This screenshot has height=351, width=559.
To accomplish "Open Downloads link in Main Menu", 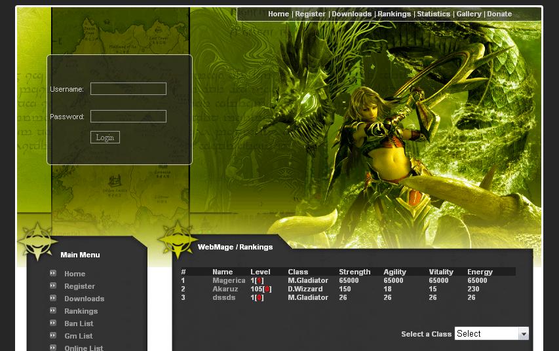I will tap(85, 299).
